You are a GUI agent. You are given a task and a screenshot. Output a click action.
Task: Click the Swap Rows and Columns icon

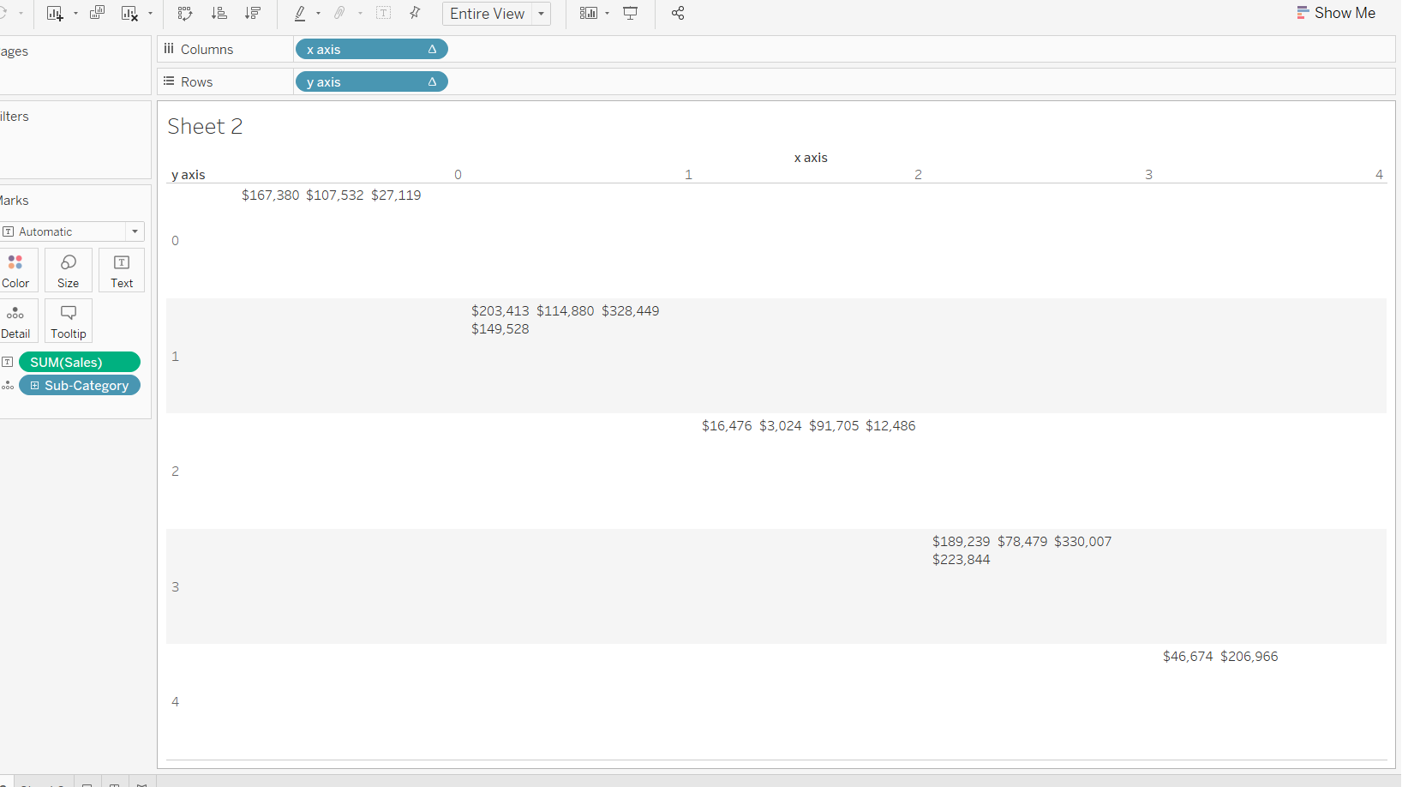click(x=185, y=13)
